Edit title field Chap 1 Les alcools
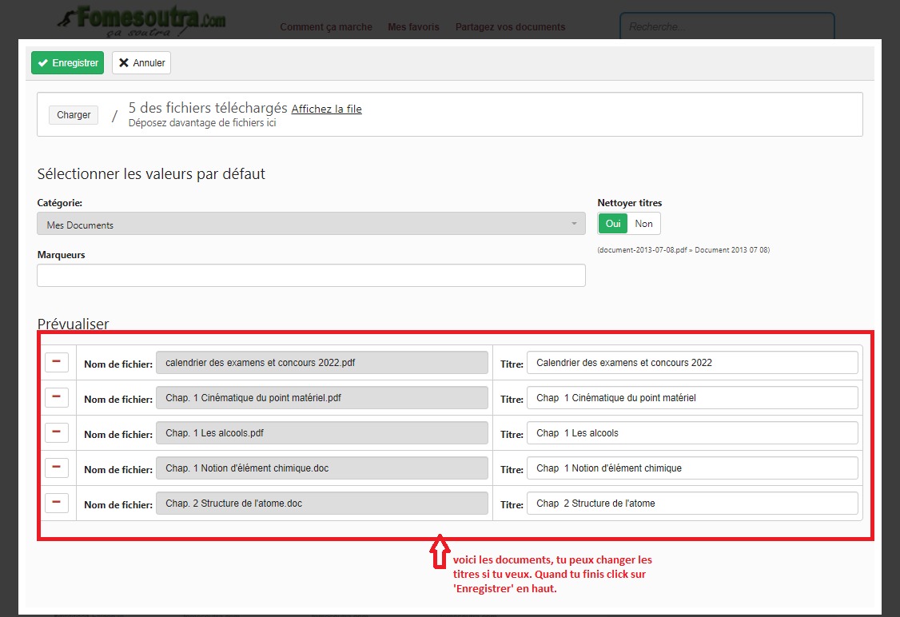 pos(692,432)
